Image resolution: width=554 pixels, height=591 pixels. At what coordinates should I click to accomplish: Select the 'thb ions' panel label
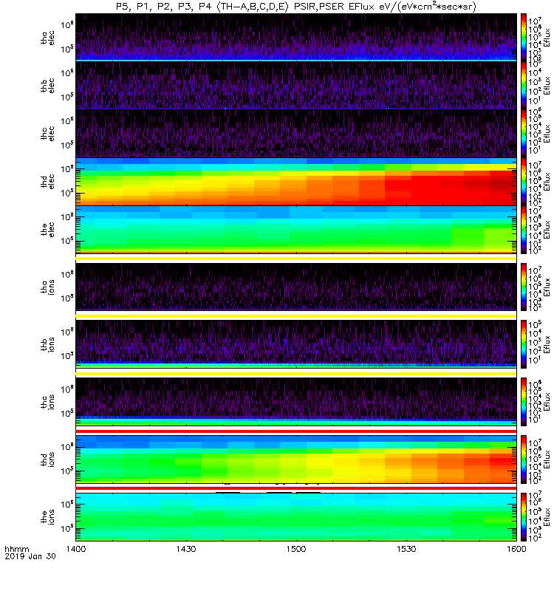(x=47, y=344)
